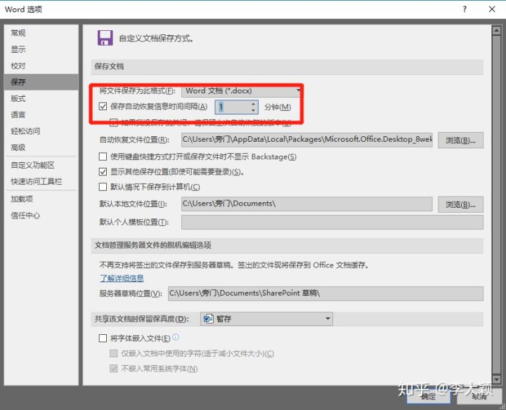Confirm with the 确定 button

pos(429,396)
